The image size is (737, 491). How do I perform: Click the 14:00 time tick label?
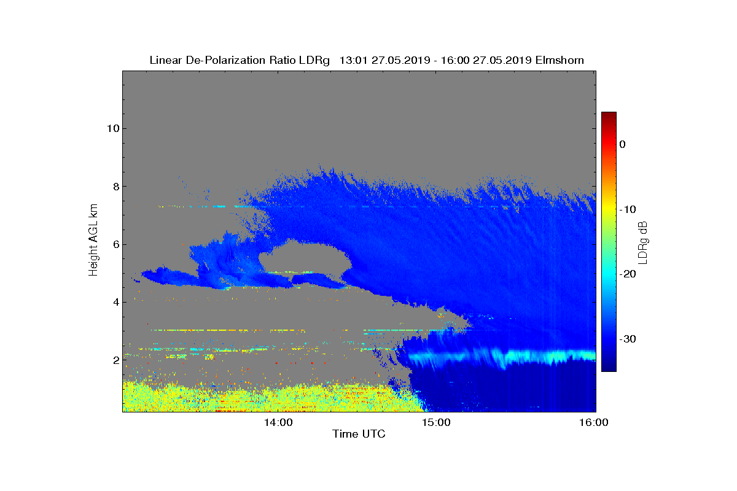point(278,422)
